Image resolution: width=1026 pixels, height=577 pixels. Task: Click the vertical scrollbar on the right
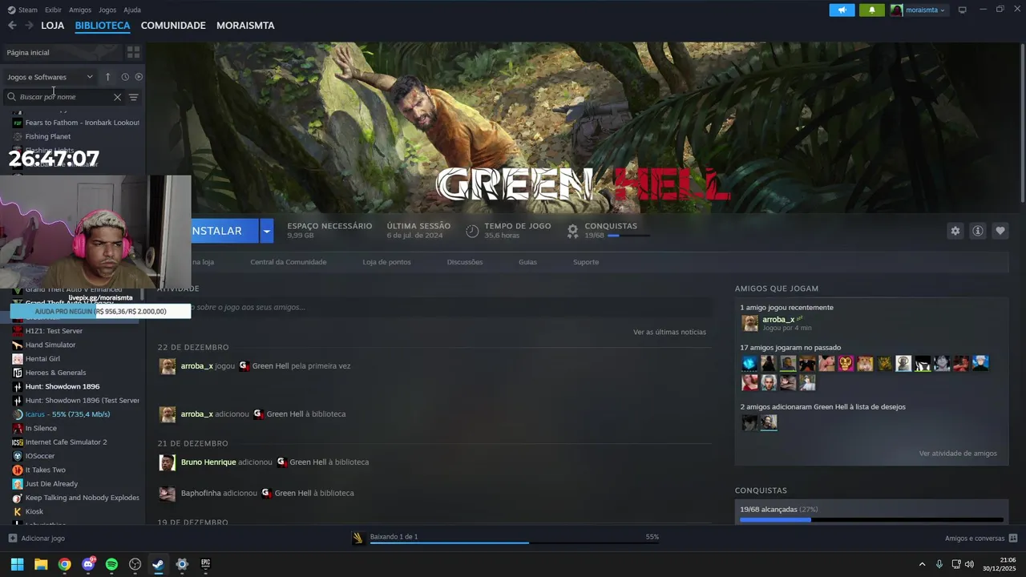[x=1022, y=122]
